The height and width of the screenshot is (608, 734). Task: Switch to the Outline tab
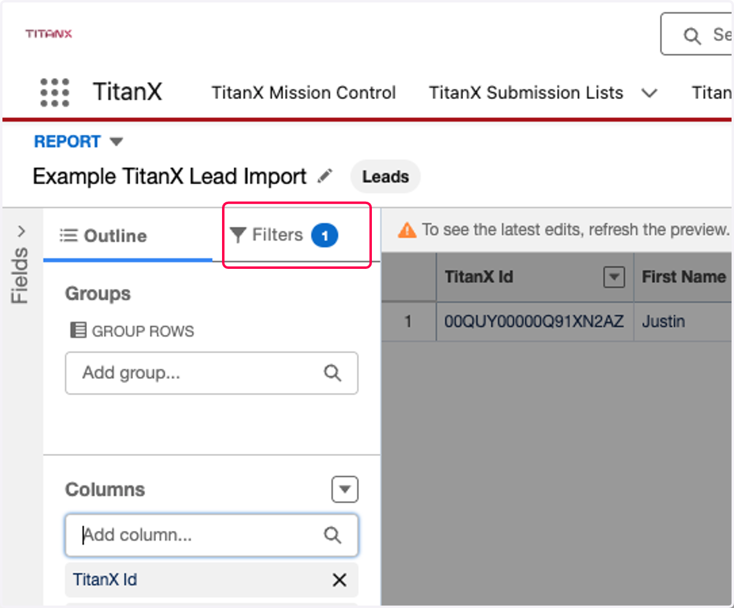click(x=103, y=236)
